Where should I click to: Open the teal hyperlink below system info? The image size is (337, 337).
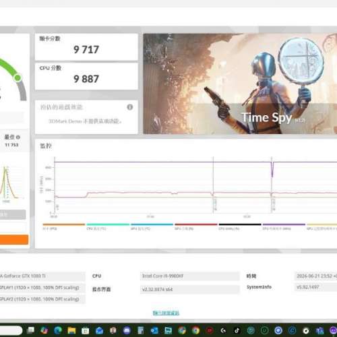click(x=166, y=313)
